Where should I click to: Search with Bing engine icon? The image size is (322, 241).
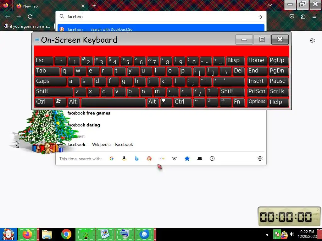[x=136, y=158]
